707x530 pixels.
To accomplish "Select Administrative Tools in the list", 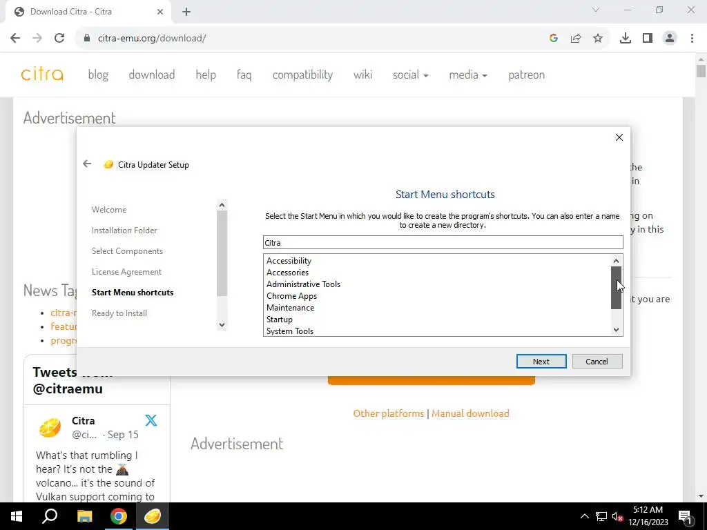I will pos(303,284).
